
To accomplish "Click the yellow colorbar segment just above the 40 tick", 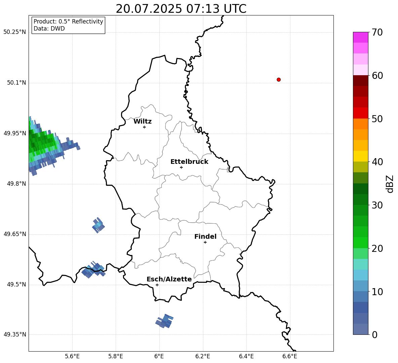I will 360,156.
